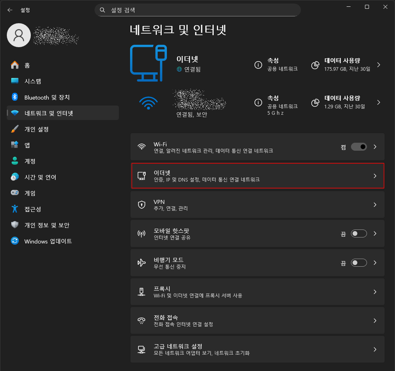395x371 pixels.
Task: Open 속성 for the 5 GHz Wi-Fi connection
Action: 276,105
